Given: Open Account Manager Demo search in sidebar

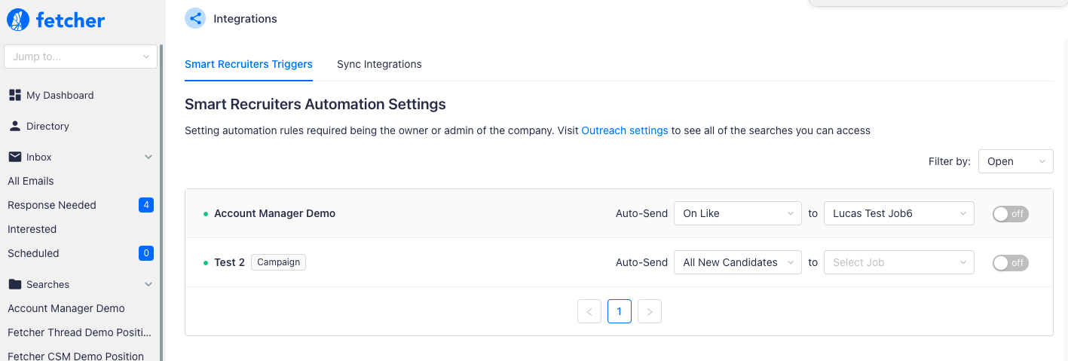Looking at the screenshot, I should click(66, 308).
